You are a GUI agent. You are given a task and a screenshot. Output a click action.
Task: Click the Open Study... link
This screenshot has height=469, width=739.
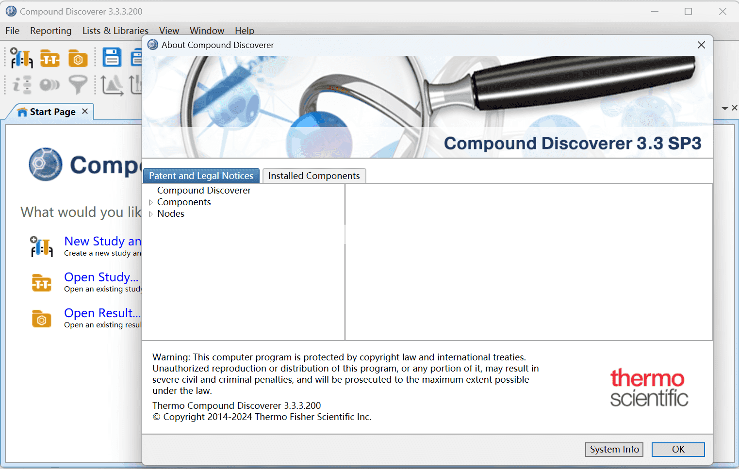coord(101,277)
